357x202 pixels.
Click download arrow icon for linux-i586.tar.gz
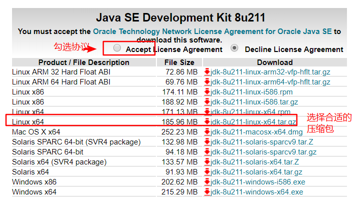pyautogui.click(x=207, y=101)
